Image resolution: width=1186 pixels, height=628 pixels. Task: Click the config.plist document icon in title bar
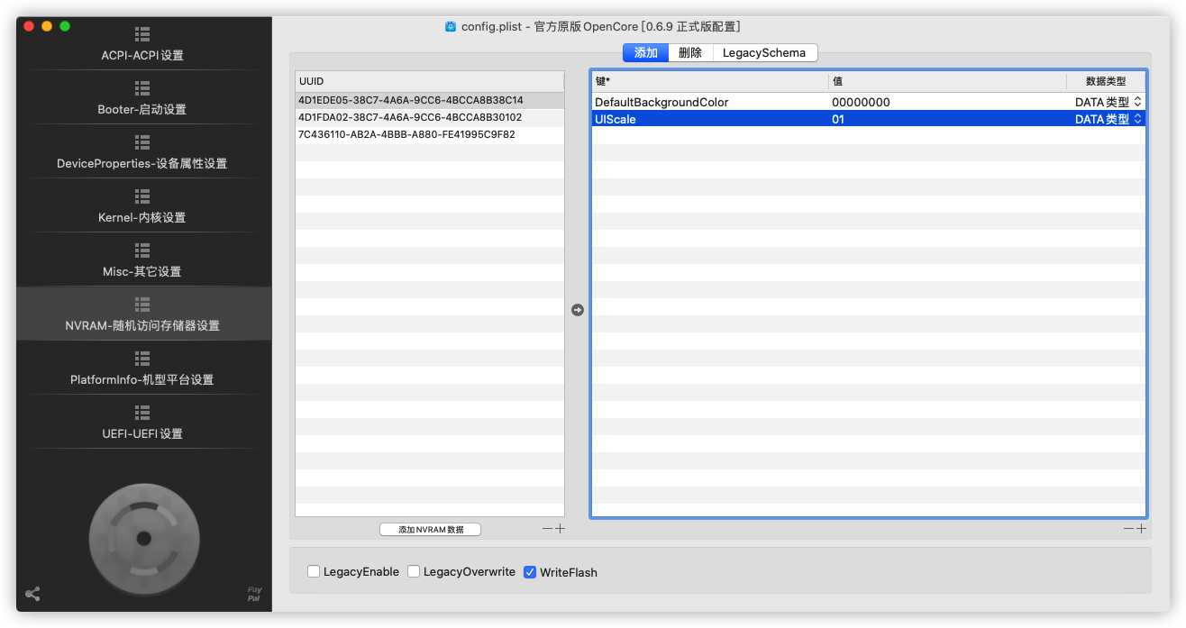tap(451, 27)
